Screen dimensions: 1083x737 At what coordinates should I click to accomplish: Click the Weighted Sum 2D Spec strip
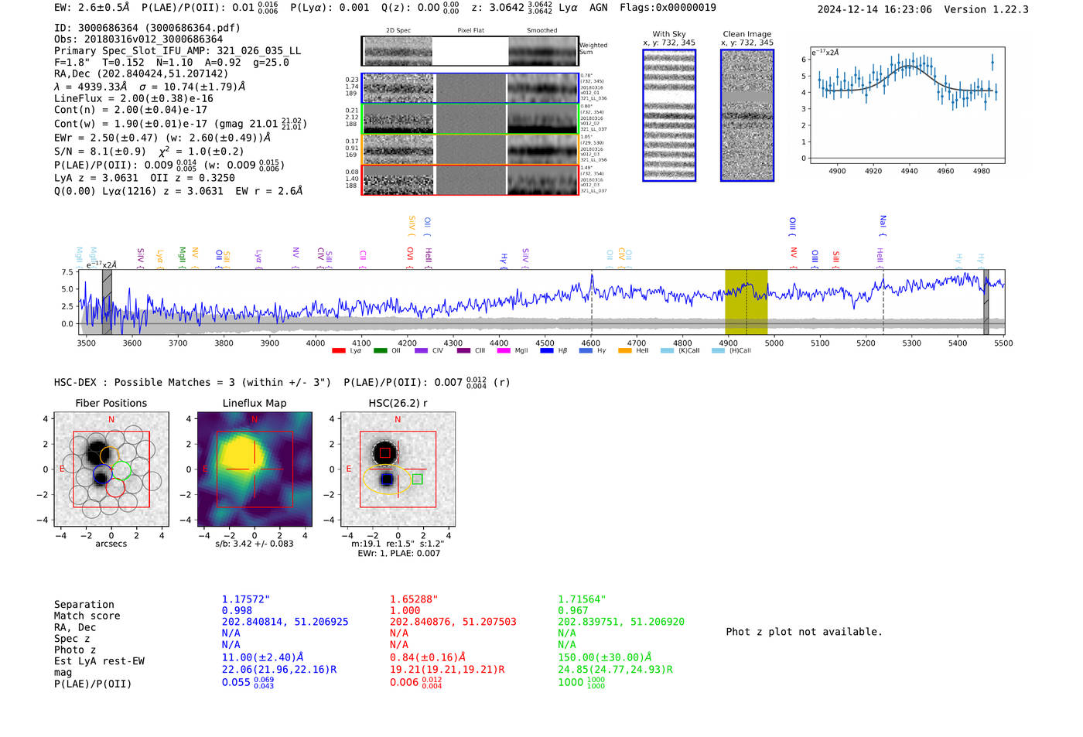(x=398, y=51)
